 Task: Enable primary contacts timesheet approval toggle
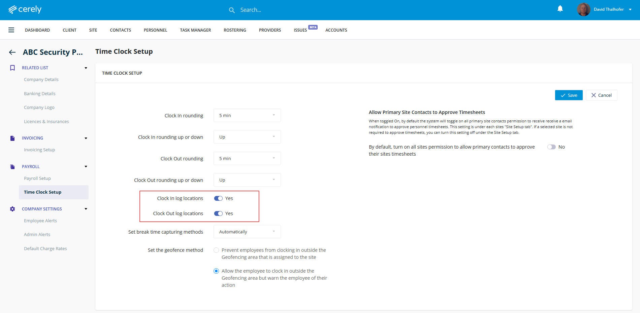click(551, 147)
